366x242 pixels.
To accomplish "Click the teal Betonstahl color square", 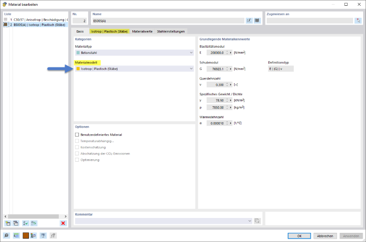I will click(x=78, y=53).
